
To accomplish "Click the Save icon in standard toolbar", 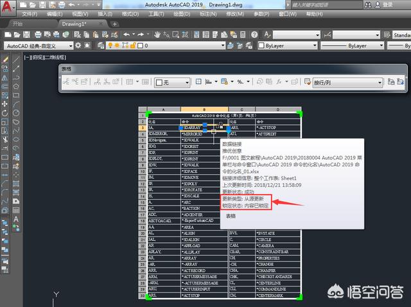I will click(x=26, y=35).
